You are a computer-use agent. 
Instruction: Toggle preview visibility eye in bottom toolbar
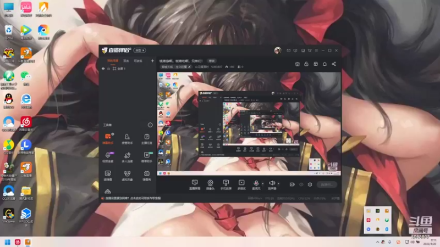click(x=301, y=184)
